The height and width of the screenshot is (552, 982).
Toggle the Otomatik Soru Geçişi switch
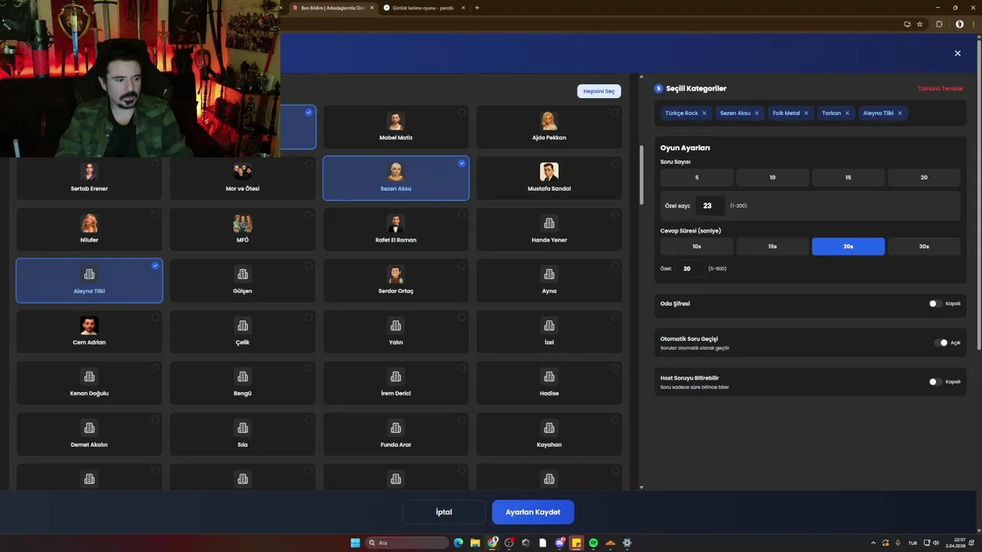[x=941, y=343]
